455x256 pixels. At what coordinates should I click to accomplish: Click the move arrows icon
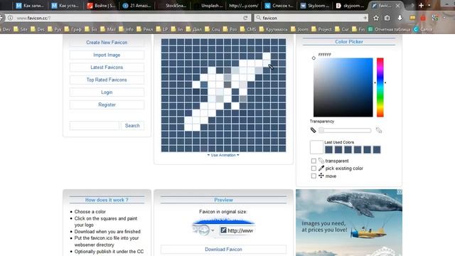pos(321,176)
